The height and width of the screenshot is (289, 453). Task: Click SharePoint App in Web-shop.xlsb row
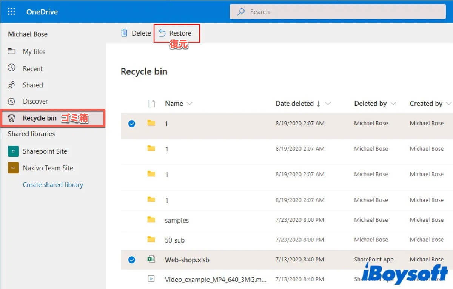(x=374, y=260)
